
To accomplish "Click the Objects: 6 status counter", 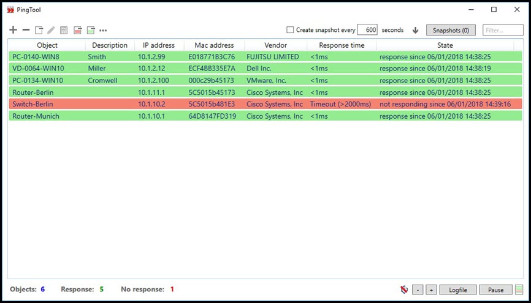I will tap(28, 289).
